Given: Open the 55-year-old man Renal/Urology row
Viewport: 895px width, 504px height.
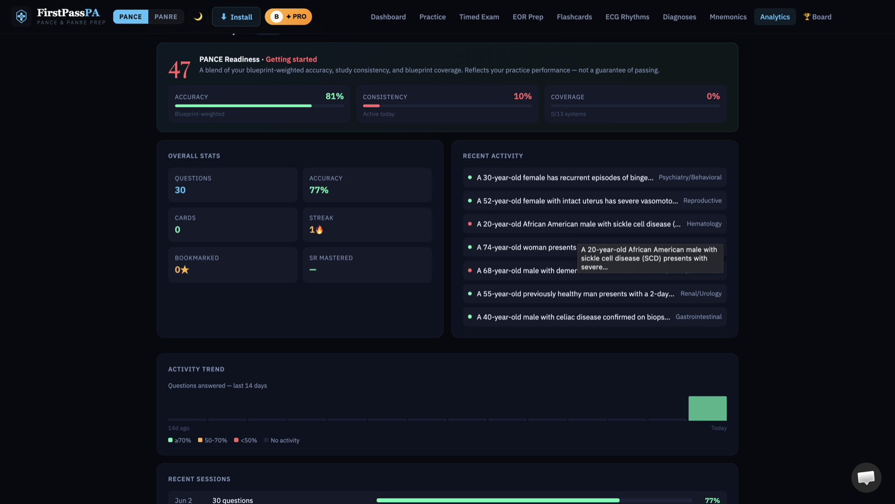Looking at the screenshot, I should click(595, 294).
